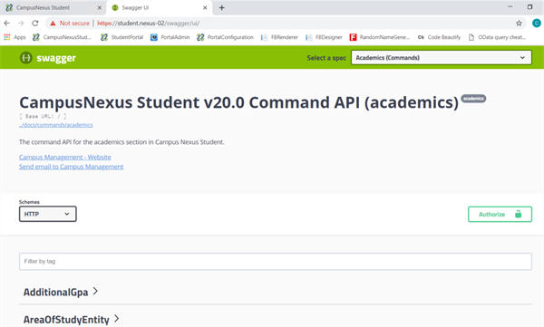The image size is (544, 327).
Task: Open the Schemes HTTP dropdown
Action: (x=48, y=214)
